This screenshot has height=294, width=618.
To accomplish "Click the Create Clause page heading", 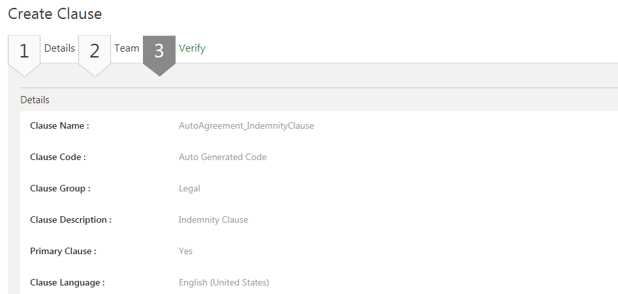I will click(x=55, y=13).
